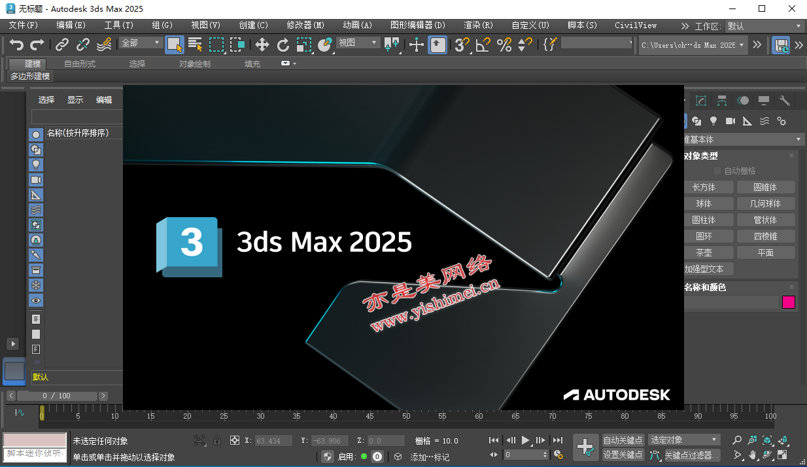The image size is (807, 467).
Task: Click the time slider 0 / 100
Action: pos(57,396)
